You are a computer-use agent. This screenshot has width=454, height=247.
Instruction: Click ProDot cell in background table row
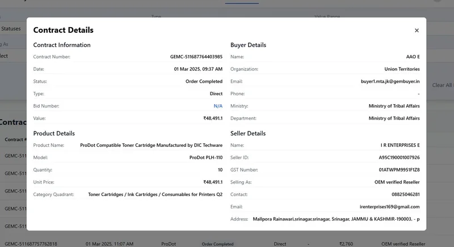(169, 244)
